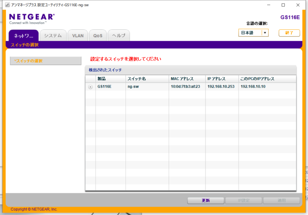The image size is (308, 215).
Task: Click the 更新 refresh button
Action: pyautogui.click(x=206, y=201)
